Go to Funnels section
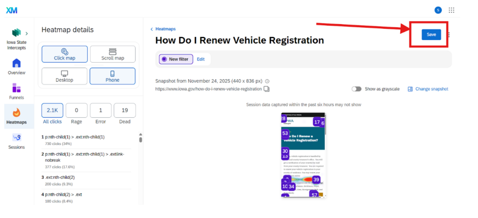Screen dimensions: 478x218 click(16, 91)
